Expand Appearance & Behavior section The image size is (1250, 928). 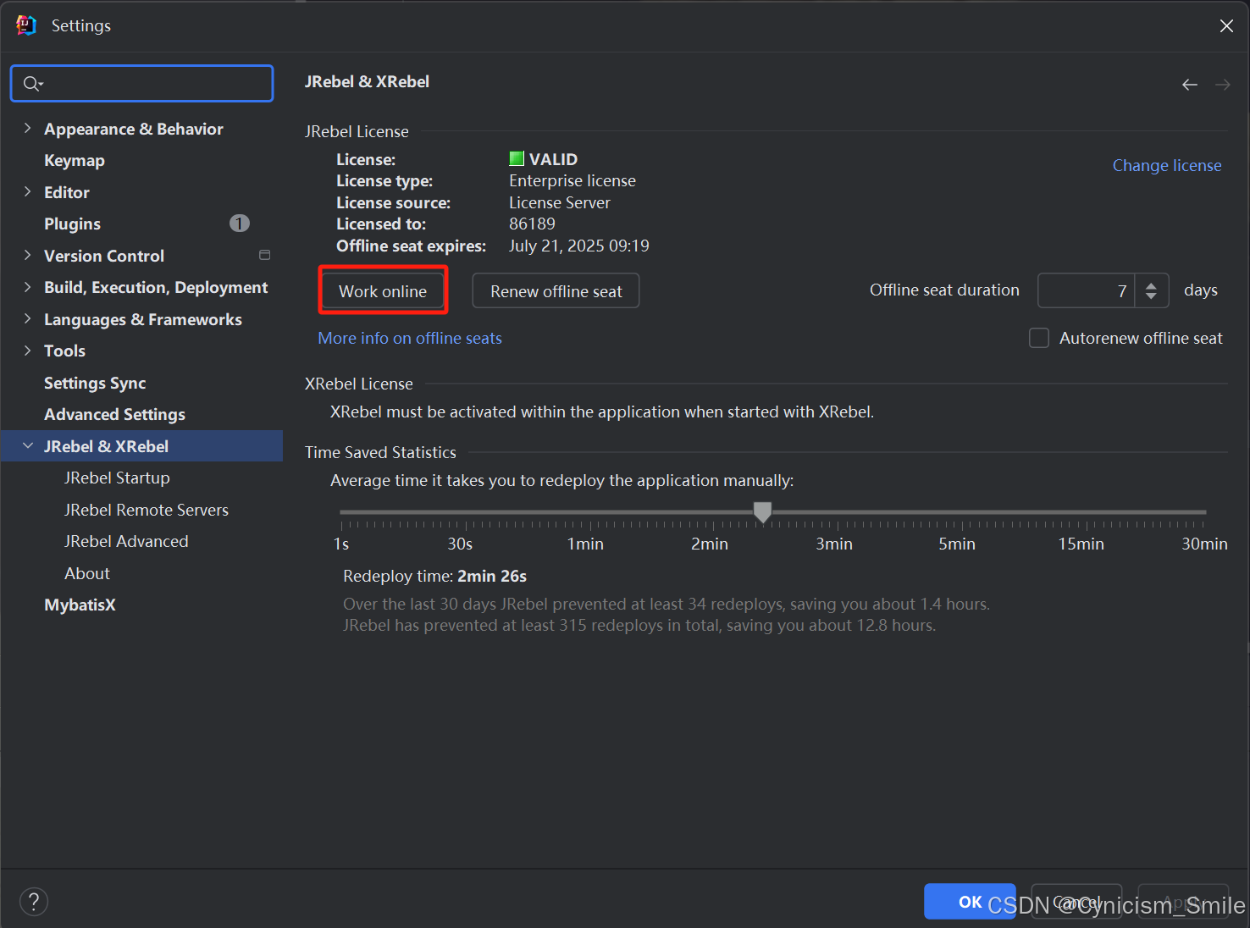[x=28, y=129]
